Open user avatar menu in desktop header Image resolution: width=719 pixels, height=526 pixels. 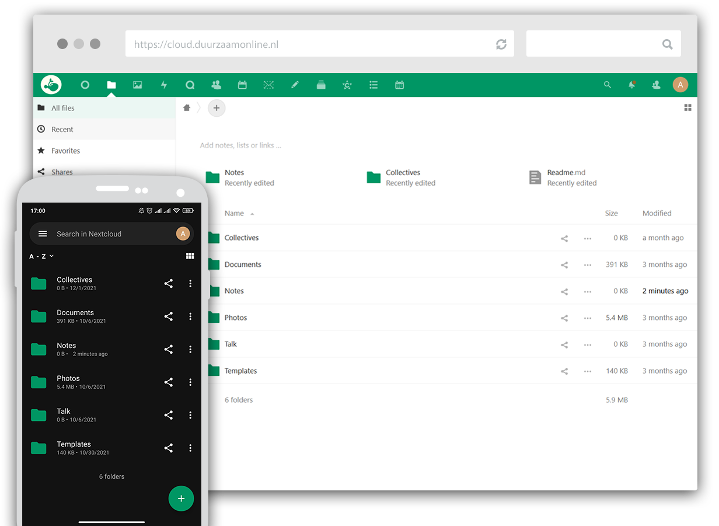click(x=680, y=85)
